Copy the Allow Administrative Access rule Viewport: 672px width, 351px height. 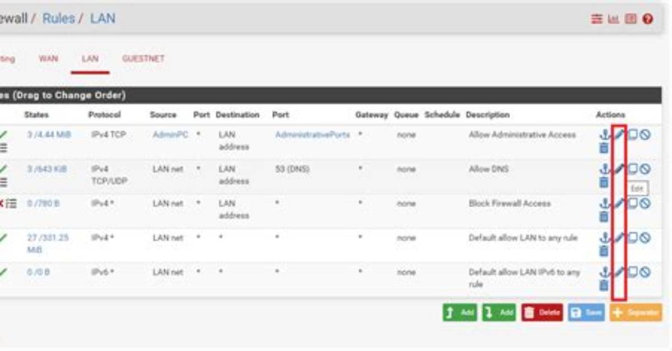click(x=633, y=135)
